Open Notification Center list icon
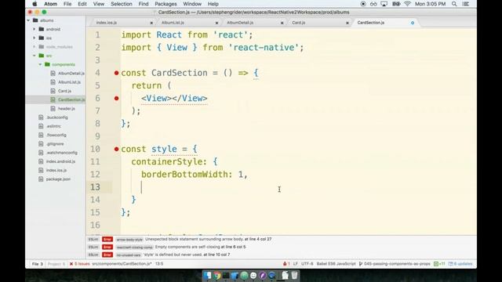 point(466,4)
